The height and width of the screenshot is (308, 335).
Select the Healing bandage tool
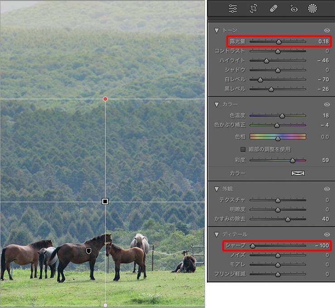click(x=274, y=9)
